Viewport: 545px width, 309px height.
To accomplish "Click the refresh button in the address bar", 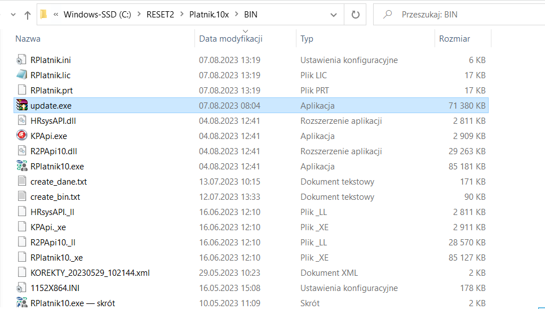I will (x=355, y=15).
